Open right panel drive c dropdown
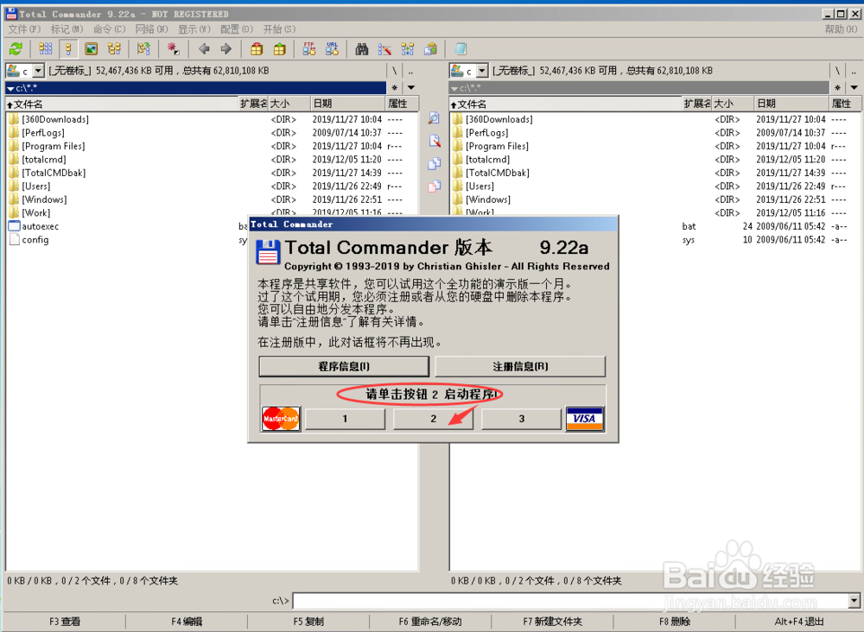Screen dimensions: 864x632 pos(482,71)
